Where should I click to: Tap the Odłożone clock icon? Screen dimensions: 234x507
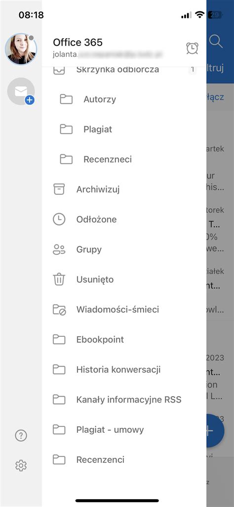tap(59, 219)
